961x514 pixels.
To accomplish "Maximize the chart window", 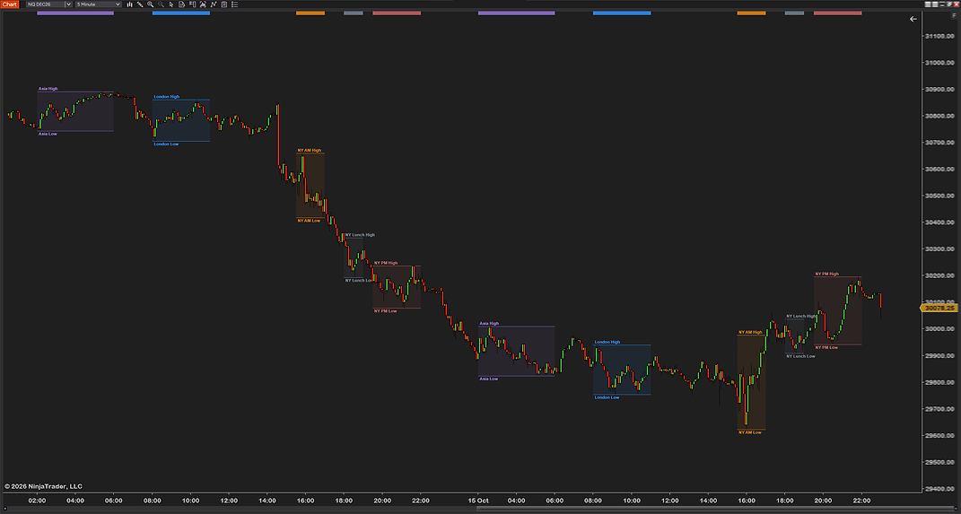I will 949,4.
